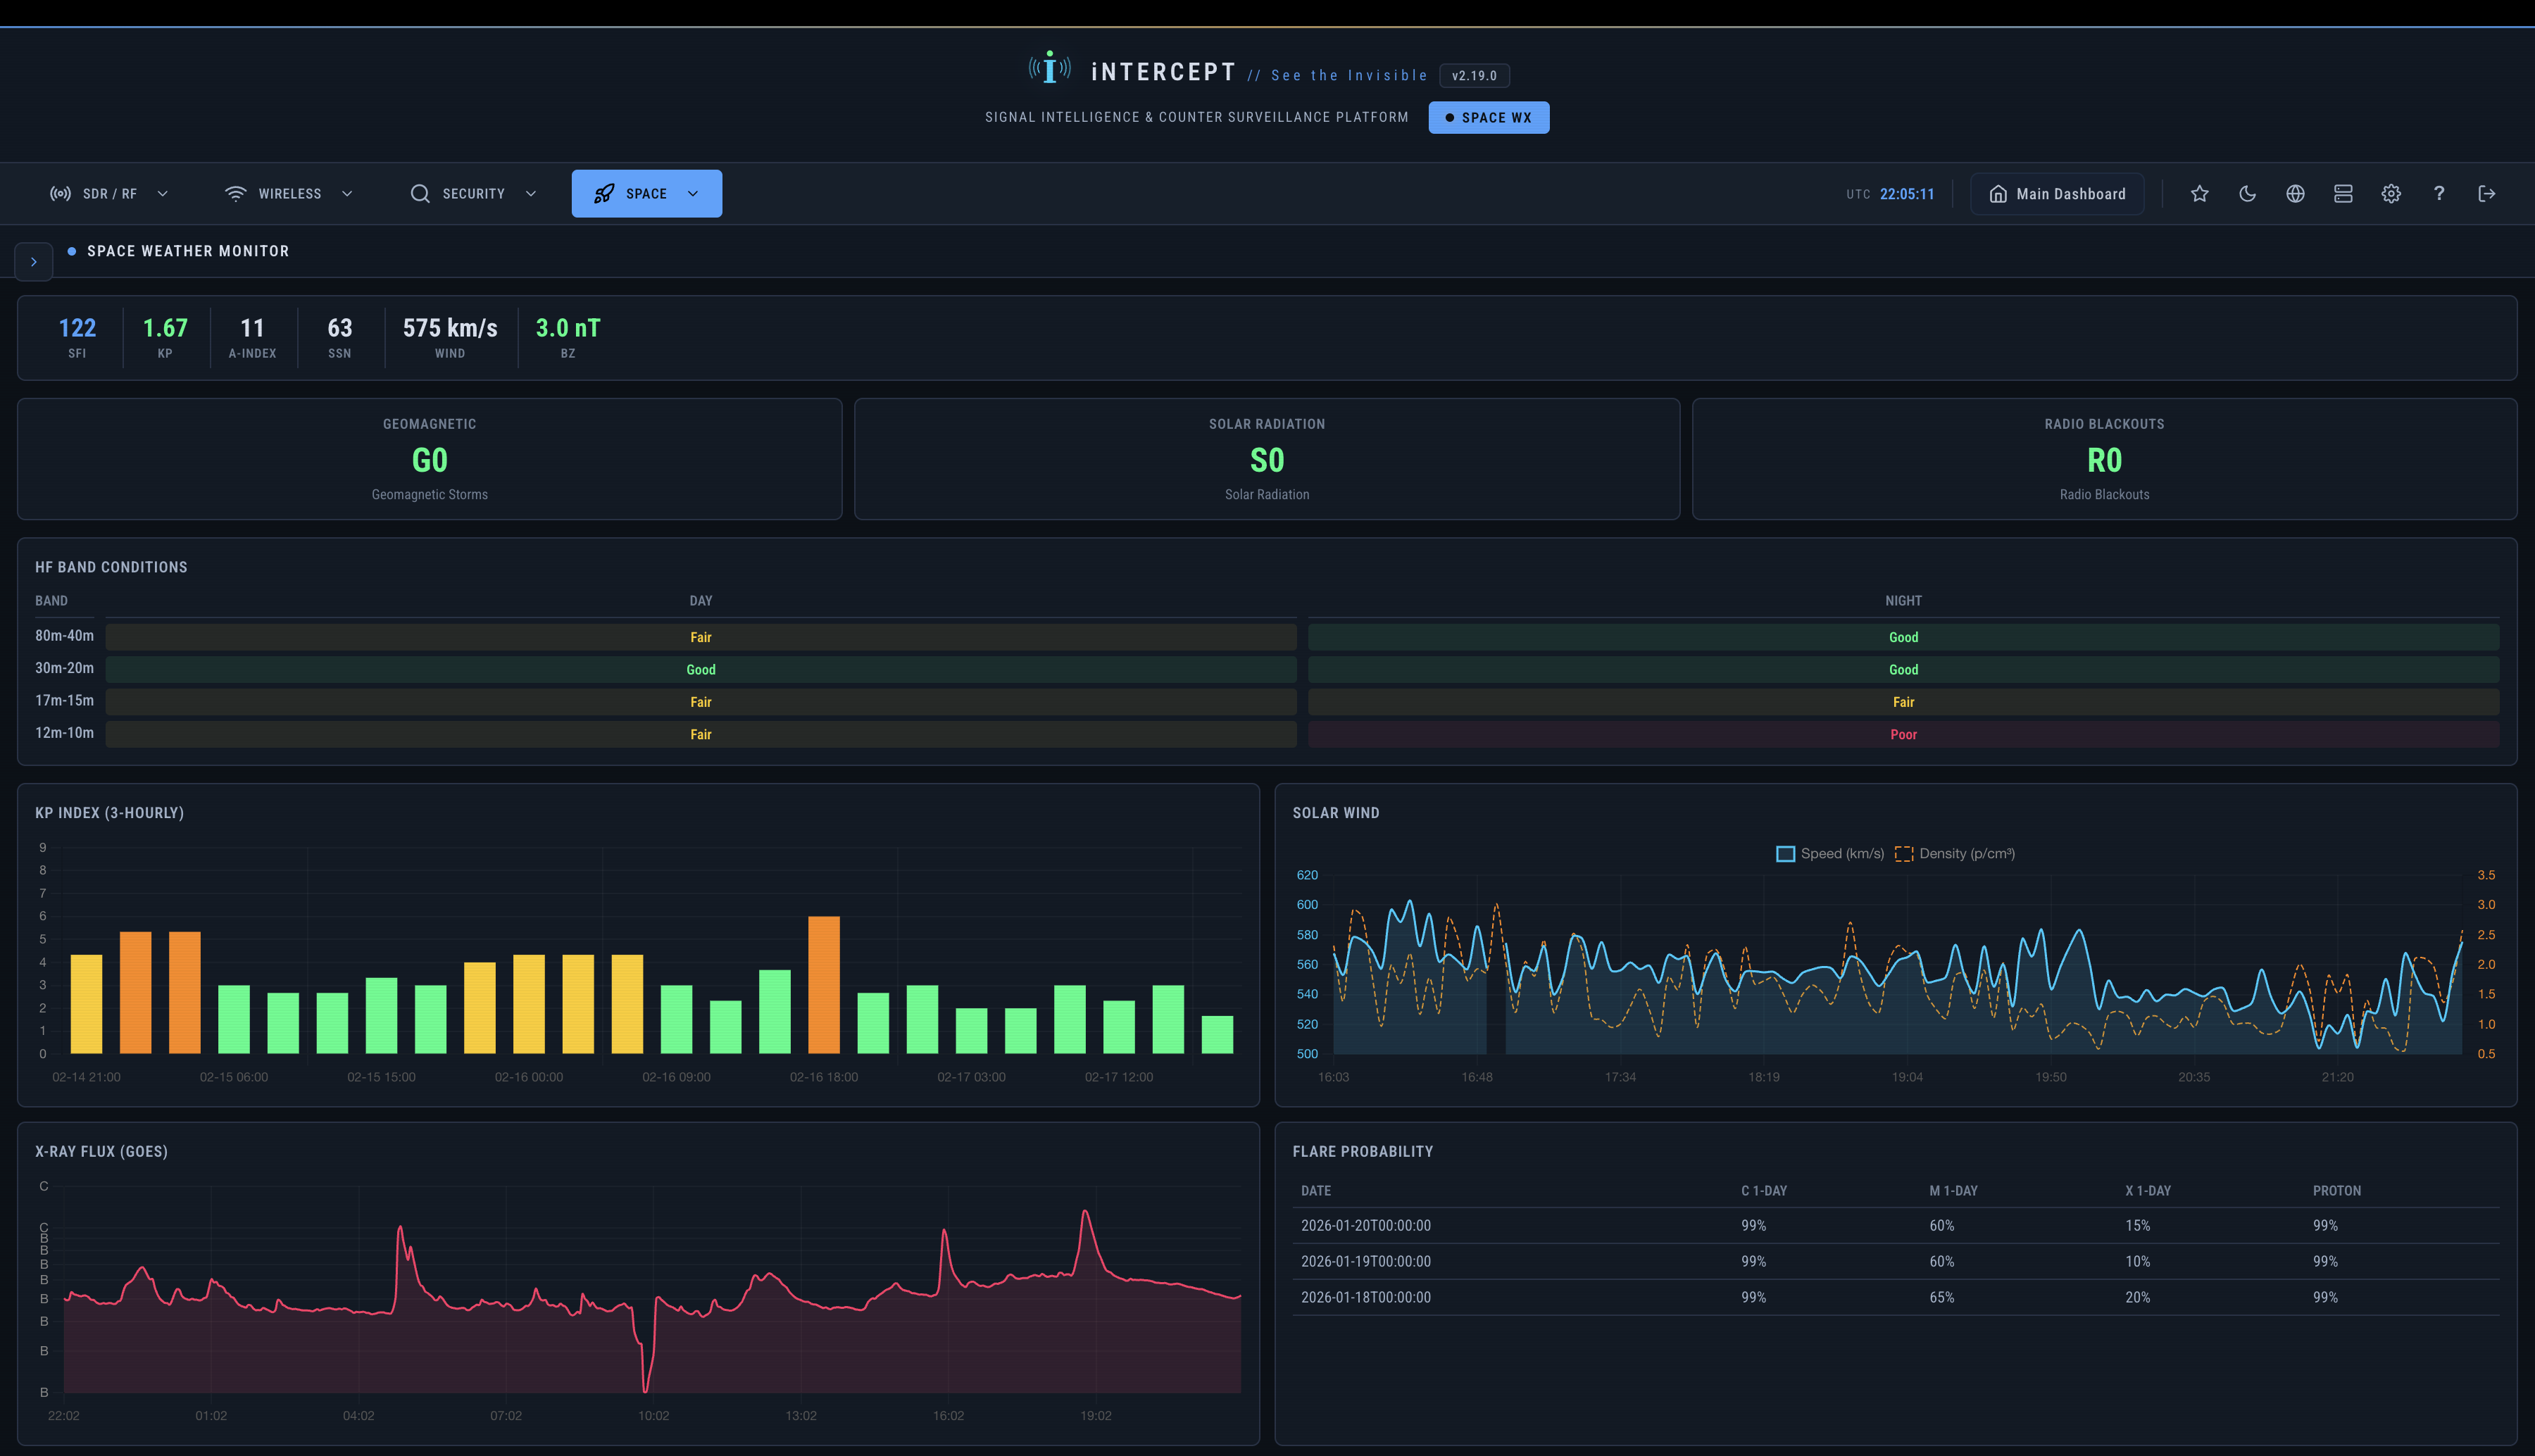Select the Good bar for 30m-20m day conditions
This screenshot has height=1456, width=2535.
(700, 669)
